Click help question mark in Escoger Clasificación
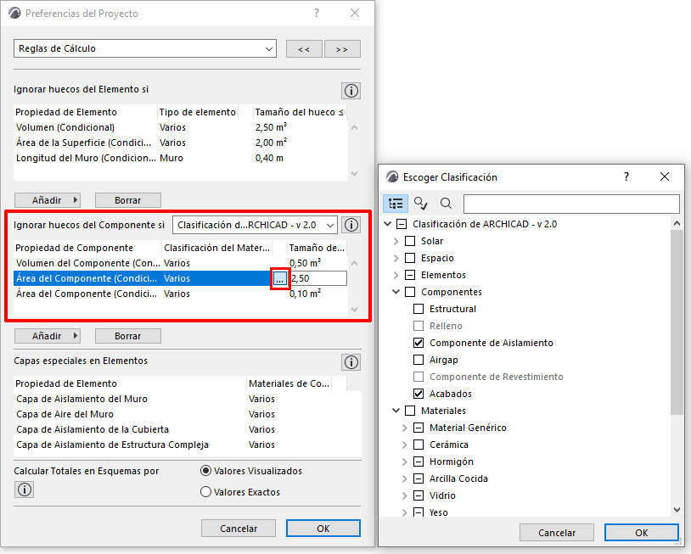 pos(626,176)
